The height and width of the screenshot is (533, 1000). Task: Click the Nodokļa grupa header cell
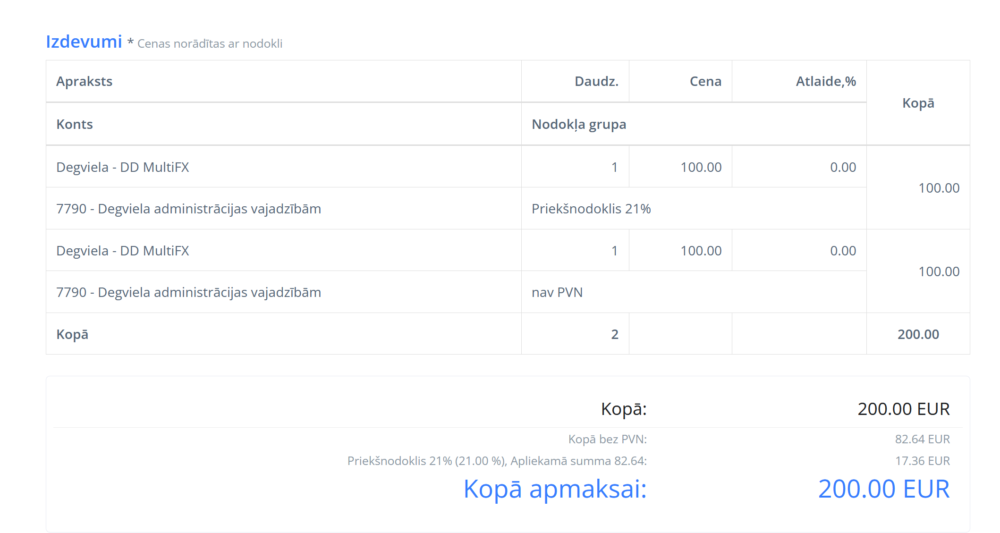[x=579, y=124]
